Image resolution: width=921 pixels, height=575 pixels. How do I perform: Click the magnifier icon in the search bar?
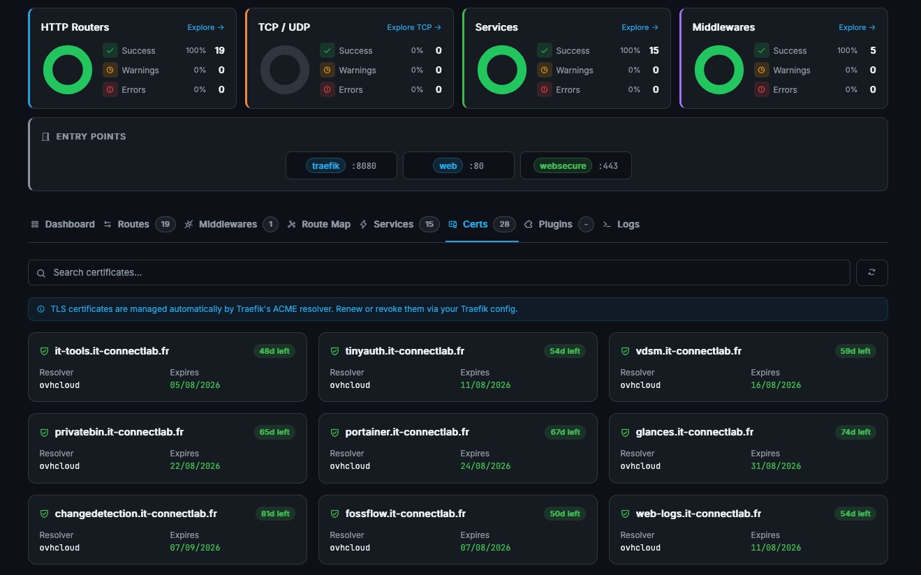click(41, 273)
